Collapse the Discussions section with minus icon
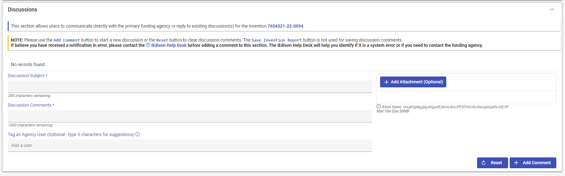565x176 pixels. 552,9
